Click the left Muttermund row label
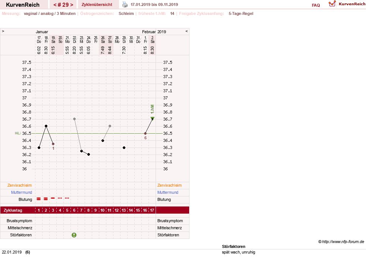 point(22,192)
